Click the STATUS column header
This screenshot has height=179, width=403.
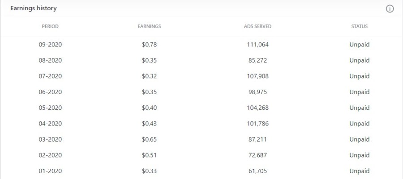point(359,26)
